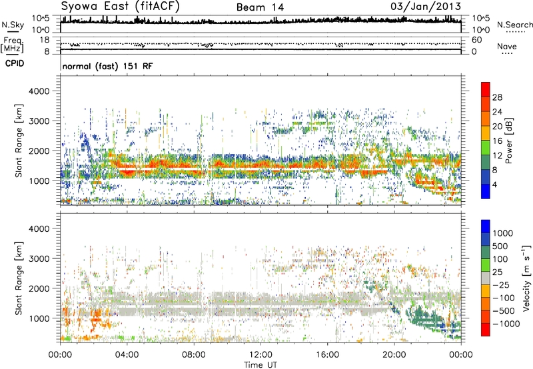
Task: Click the 'Slant Range [km]' label of power panel
Action: 19,141
